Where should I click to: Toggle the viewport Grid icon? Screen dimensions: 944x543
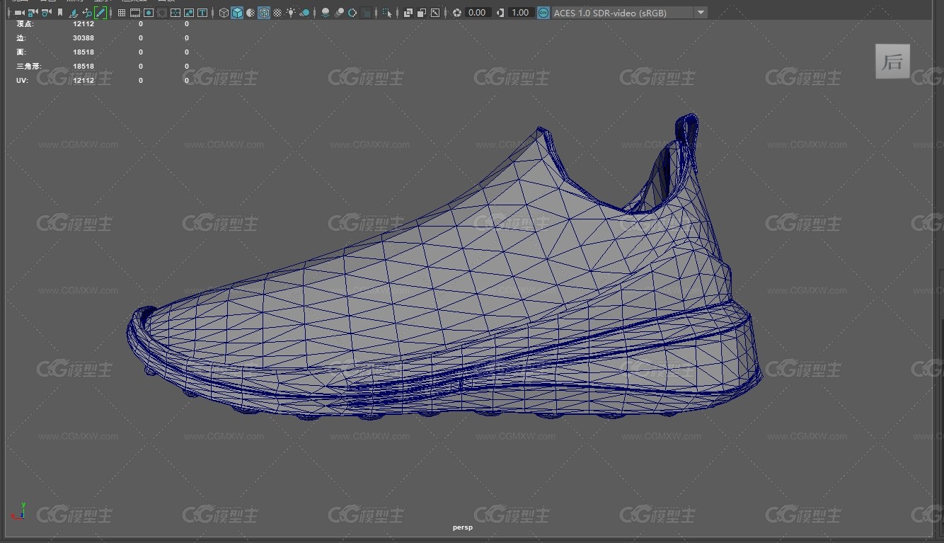coord(122,13)
